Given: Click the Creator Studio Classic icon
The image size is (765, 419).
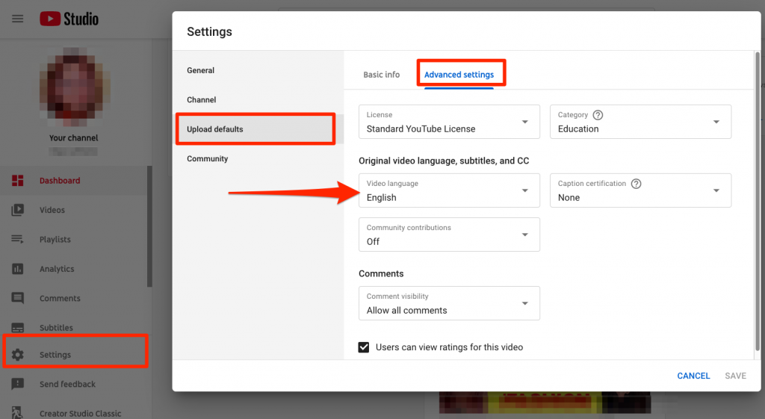Looking at the screenshot, I should coord(18,413).
